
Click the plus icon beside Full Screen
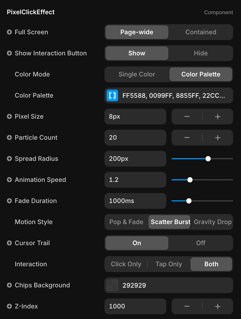9,32
